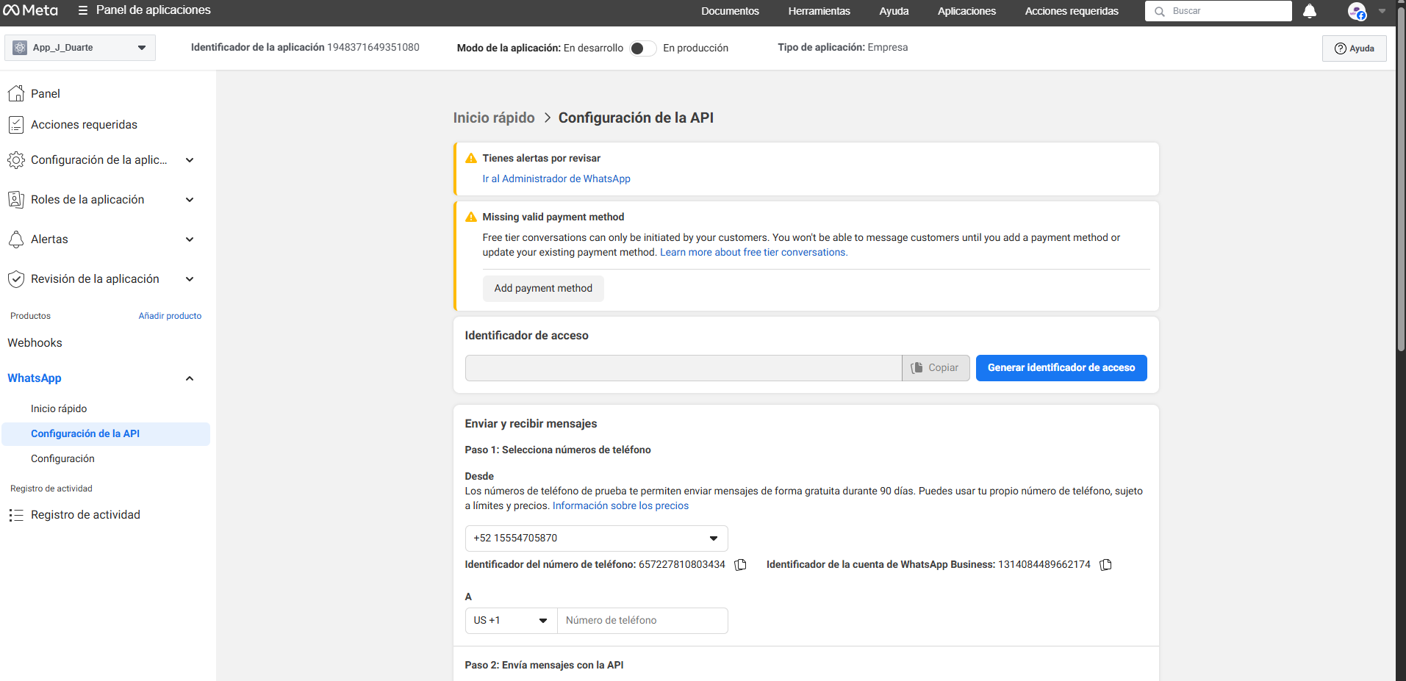Expand Configuración de la aplicación section
1406x681 pixels.
coord(190,160)
